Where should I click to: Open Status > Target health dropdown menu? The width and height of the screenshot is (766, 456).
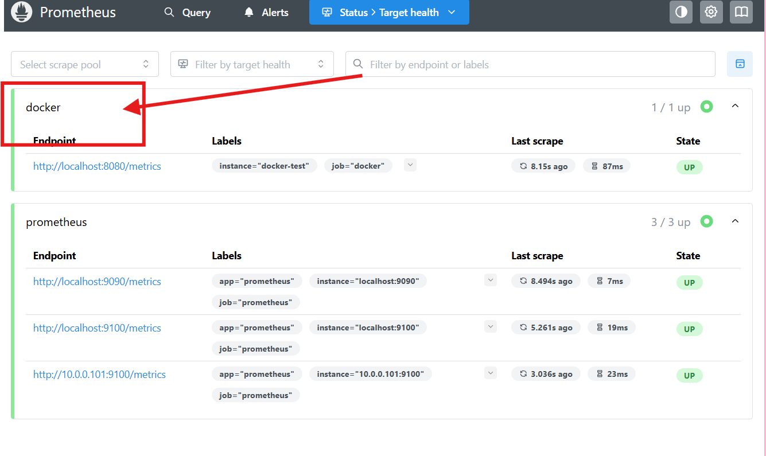(x=389, y=12)
